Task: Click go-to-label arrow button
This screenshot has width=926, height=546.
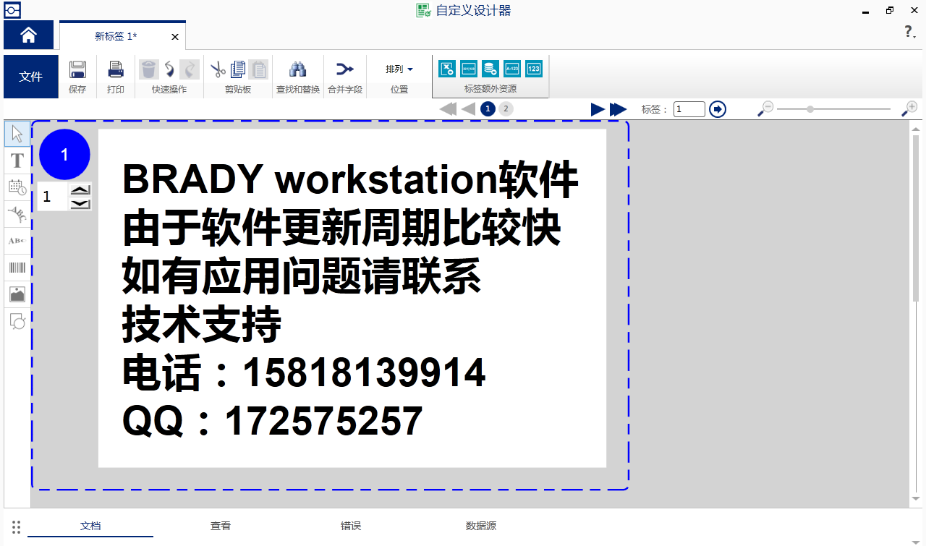Action: point(718,109)
